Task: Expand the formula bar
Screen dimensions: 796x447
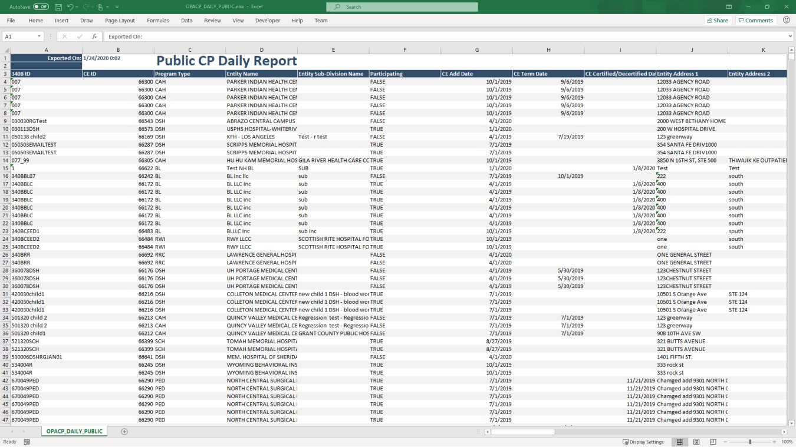Action: pos(790,37)
